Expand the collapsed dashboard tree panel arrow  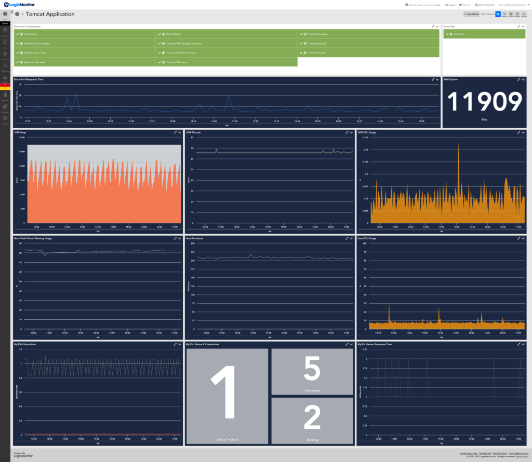[12, 12]
